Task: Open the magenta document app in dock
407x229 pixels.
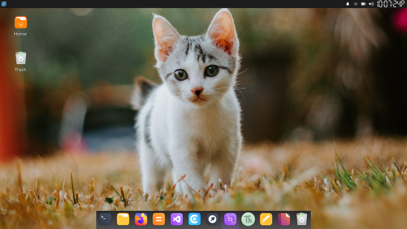Action: click(284, 219)
